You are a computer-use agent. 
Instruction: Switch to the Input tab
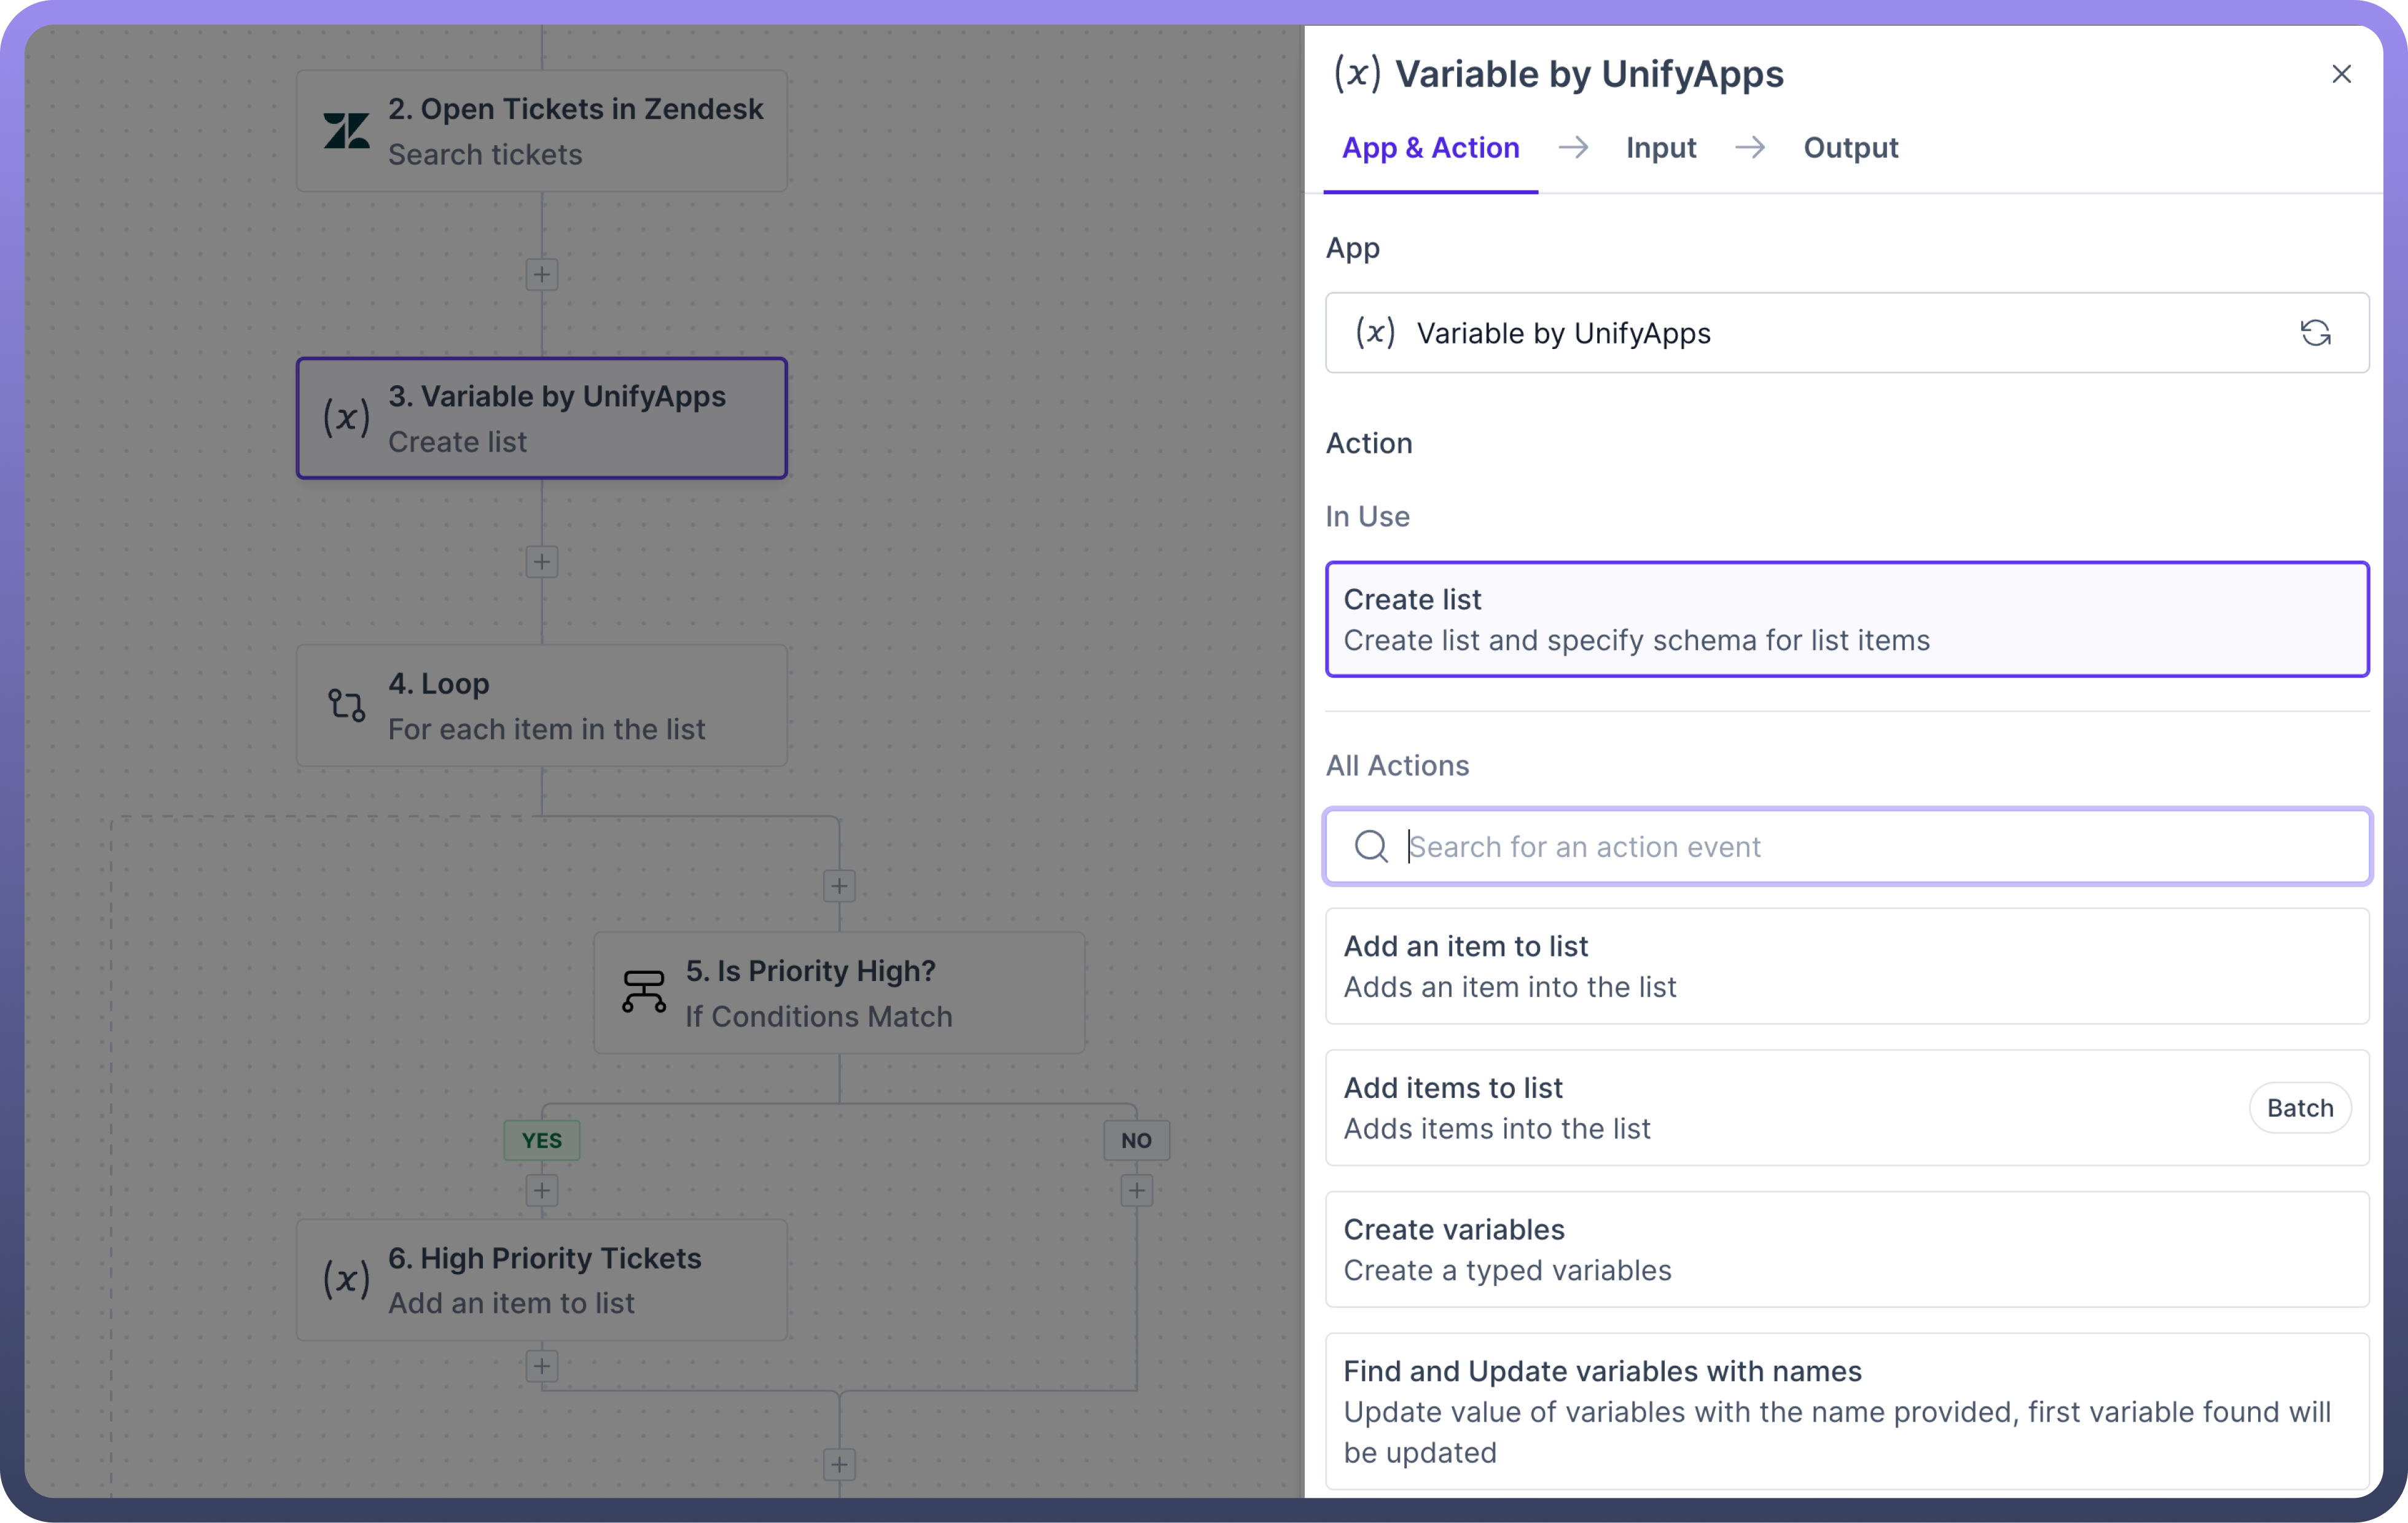tap(1660, 148)
